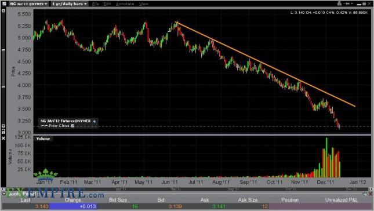Click the small square icon above the price axis

tap(3, 11)
